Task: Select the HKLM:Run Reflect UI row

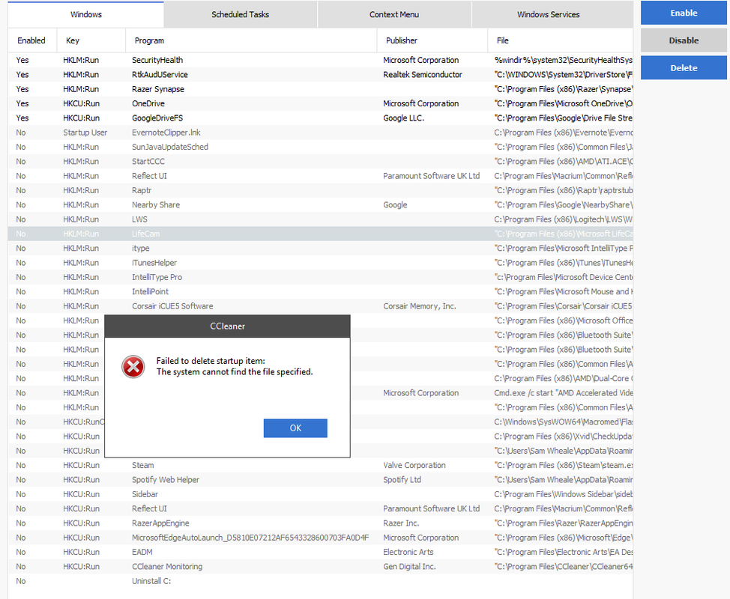Action: pos(320,176)
